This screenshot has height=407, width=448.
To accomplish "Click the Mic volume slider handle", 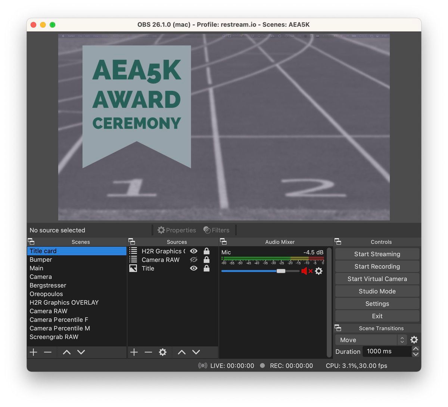I will [x=281, y=271].
